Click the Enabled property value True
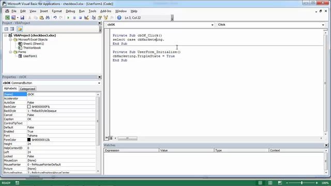This screenshot has height=186, width=331. (x=61, y=132)
